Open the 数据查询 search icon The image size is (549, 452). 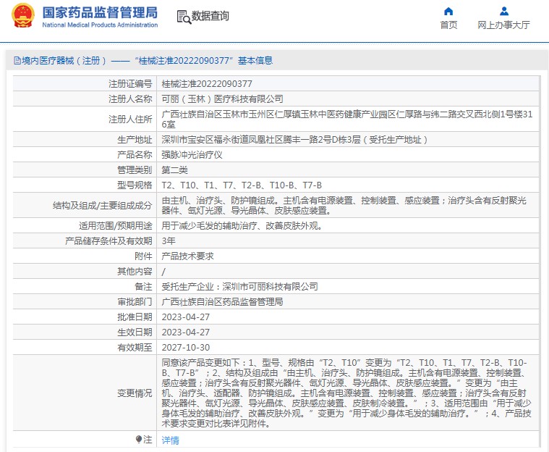click(184, 17)
